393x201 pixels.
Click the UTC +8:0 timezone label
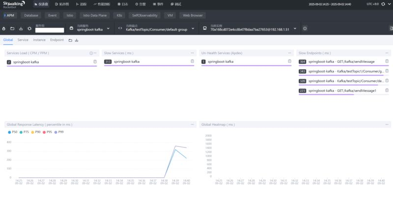373,4
